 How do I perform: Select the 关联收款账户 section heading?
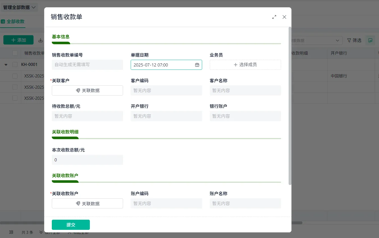[65, 175]
